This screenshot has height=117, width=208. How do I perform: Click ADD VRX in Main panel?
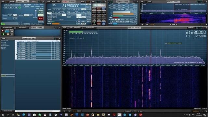click(x=41, y=10)
